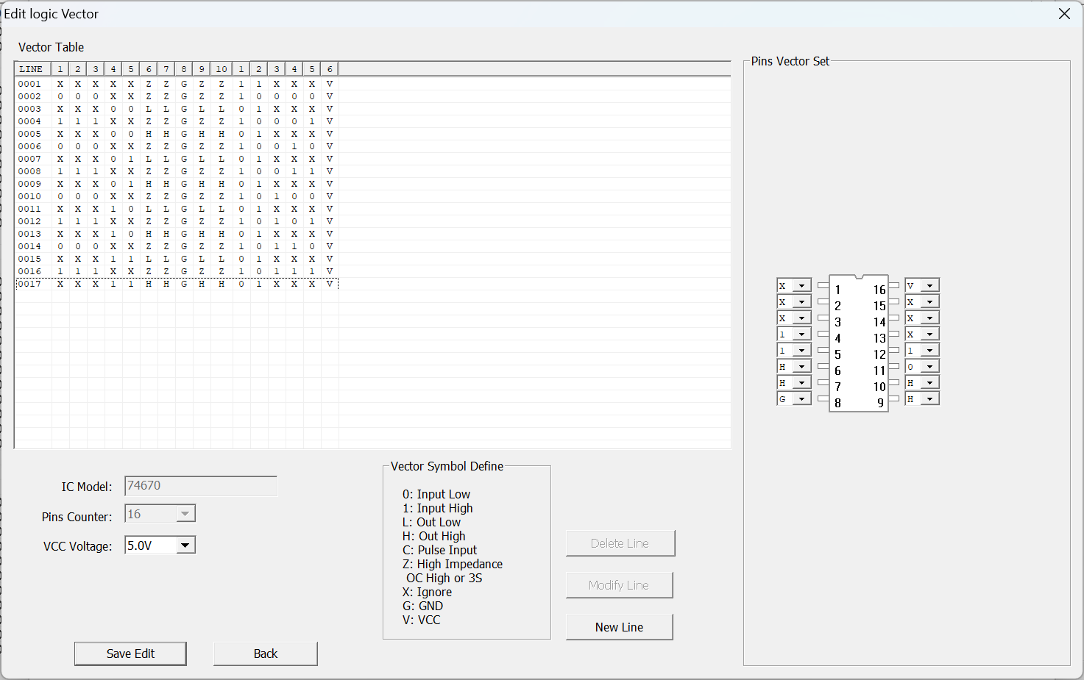Open the pin 12 value dropdown
Image resolution: width=1084 pixels, height=680 pixels.
pos(929,351)
